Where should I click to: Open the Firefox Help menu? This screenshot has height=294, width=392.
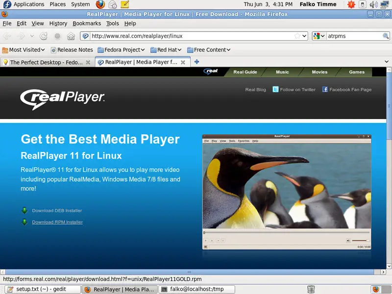[x=130, y=24]
